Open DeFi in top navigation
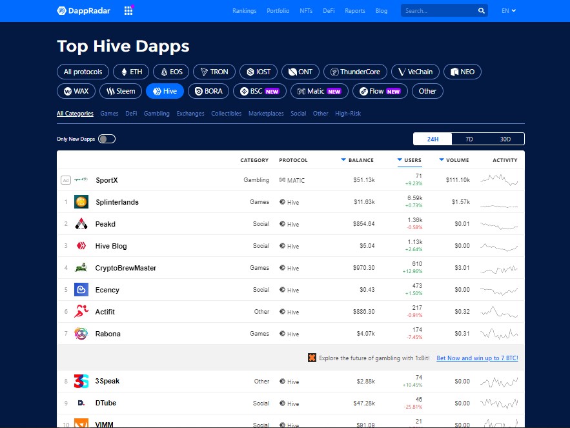570x428 pixels. pyautogui.click(x=329, y=11)
